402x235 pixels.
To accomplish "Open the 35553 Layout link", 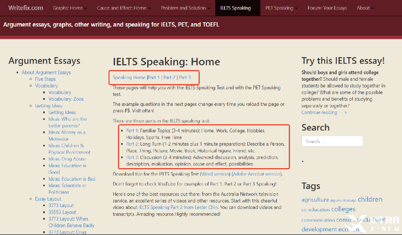I will click(x=62, y=212).
